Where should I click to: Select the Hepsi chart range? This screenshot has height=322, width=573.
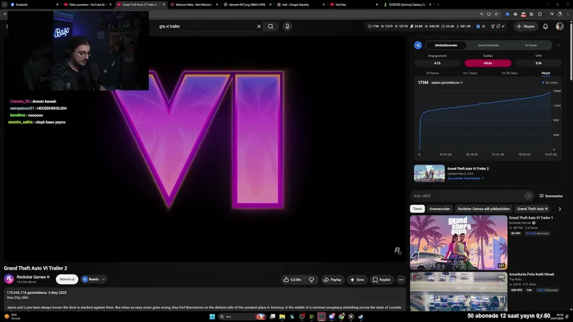(x=545, y=73)
